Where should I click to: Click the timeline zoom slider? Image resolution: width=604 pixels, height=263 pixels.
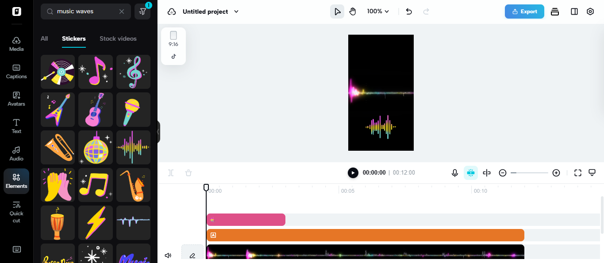pyautogui.click(x=529, y=173)
